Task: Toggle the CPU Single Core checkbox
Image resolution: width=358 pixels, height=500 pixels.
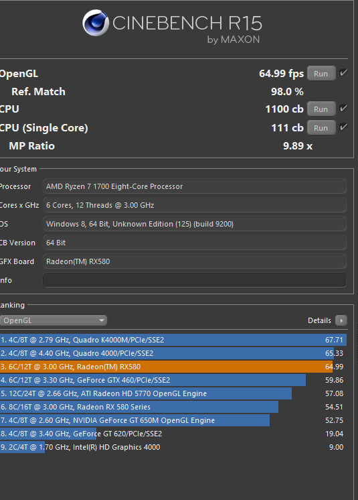Action: click(x=343, y=127)
